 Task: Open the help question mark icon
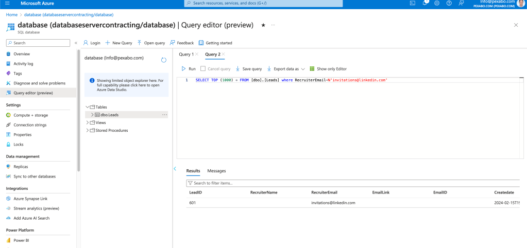point(449,3)
